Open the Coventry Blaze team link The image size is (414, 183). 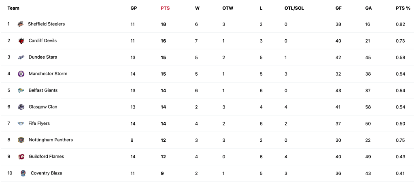click(46, 173)
